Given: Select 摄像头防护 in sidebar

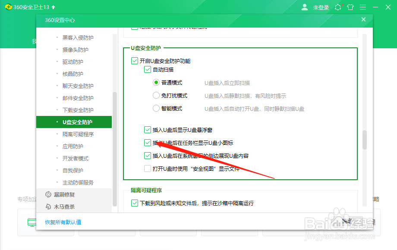Looking at the screenshot, I should (76, 50).
